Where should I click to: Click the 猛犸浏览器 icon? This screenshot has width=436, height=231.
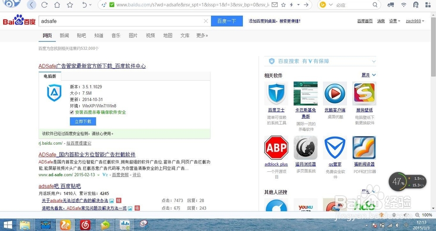(x=306, y=148)
